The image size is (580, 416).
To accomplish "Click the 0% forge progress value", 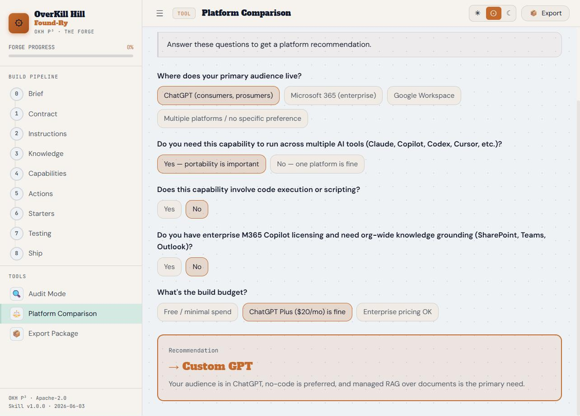I will click(x=130, y=47).
